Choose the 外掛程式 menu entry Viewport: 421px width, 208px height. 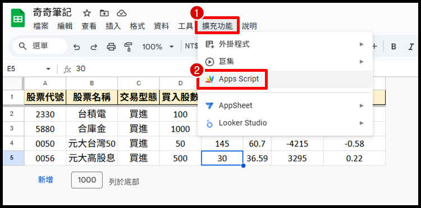click(285, 44)
